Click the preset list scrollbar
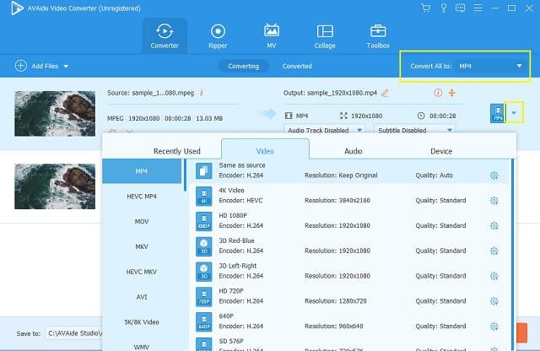 [513, 255]
